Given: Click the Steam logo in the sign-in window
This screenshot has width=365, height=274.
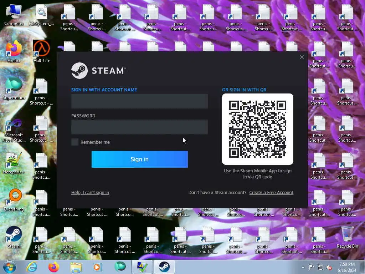Looking at the screenshot, I should pos(98,71).
